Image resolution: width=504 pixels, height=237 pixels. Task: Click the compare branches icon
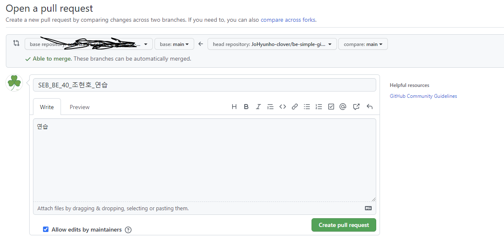tap(16, 43)
